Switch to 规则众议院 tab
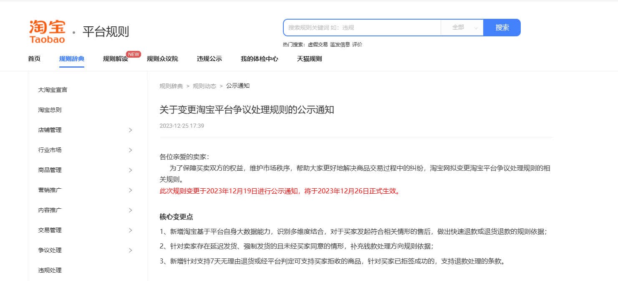 tap(162, 59)
